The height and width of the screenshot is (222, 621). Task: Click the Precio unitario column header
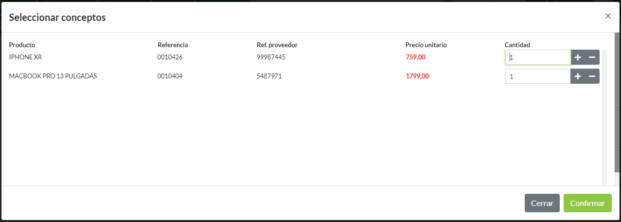tap(426, 45)
